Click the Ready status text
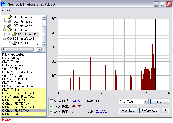This screenshot has width=173, height=123. 6,120
